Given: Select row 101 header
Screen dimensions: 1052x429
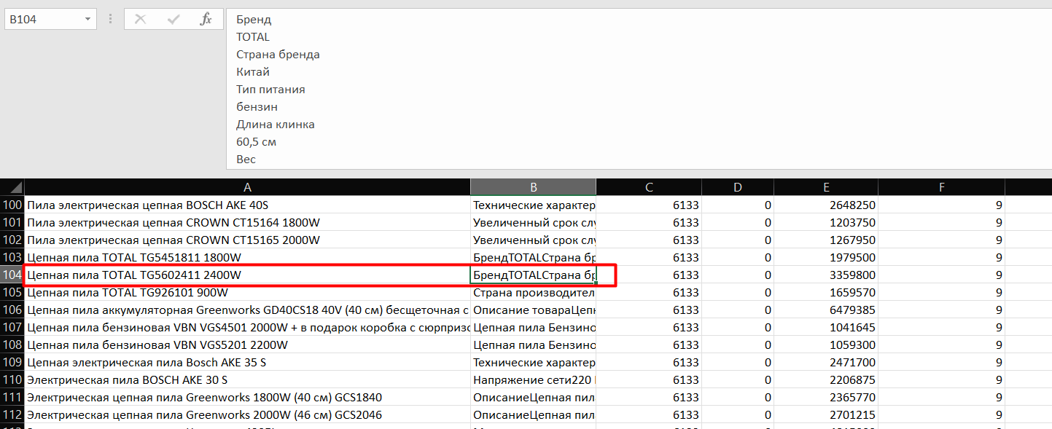Looking at the screenshot, I should pos(12,222).
